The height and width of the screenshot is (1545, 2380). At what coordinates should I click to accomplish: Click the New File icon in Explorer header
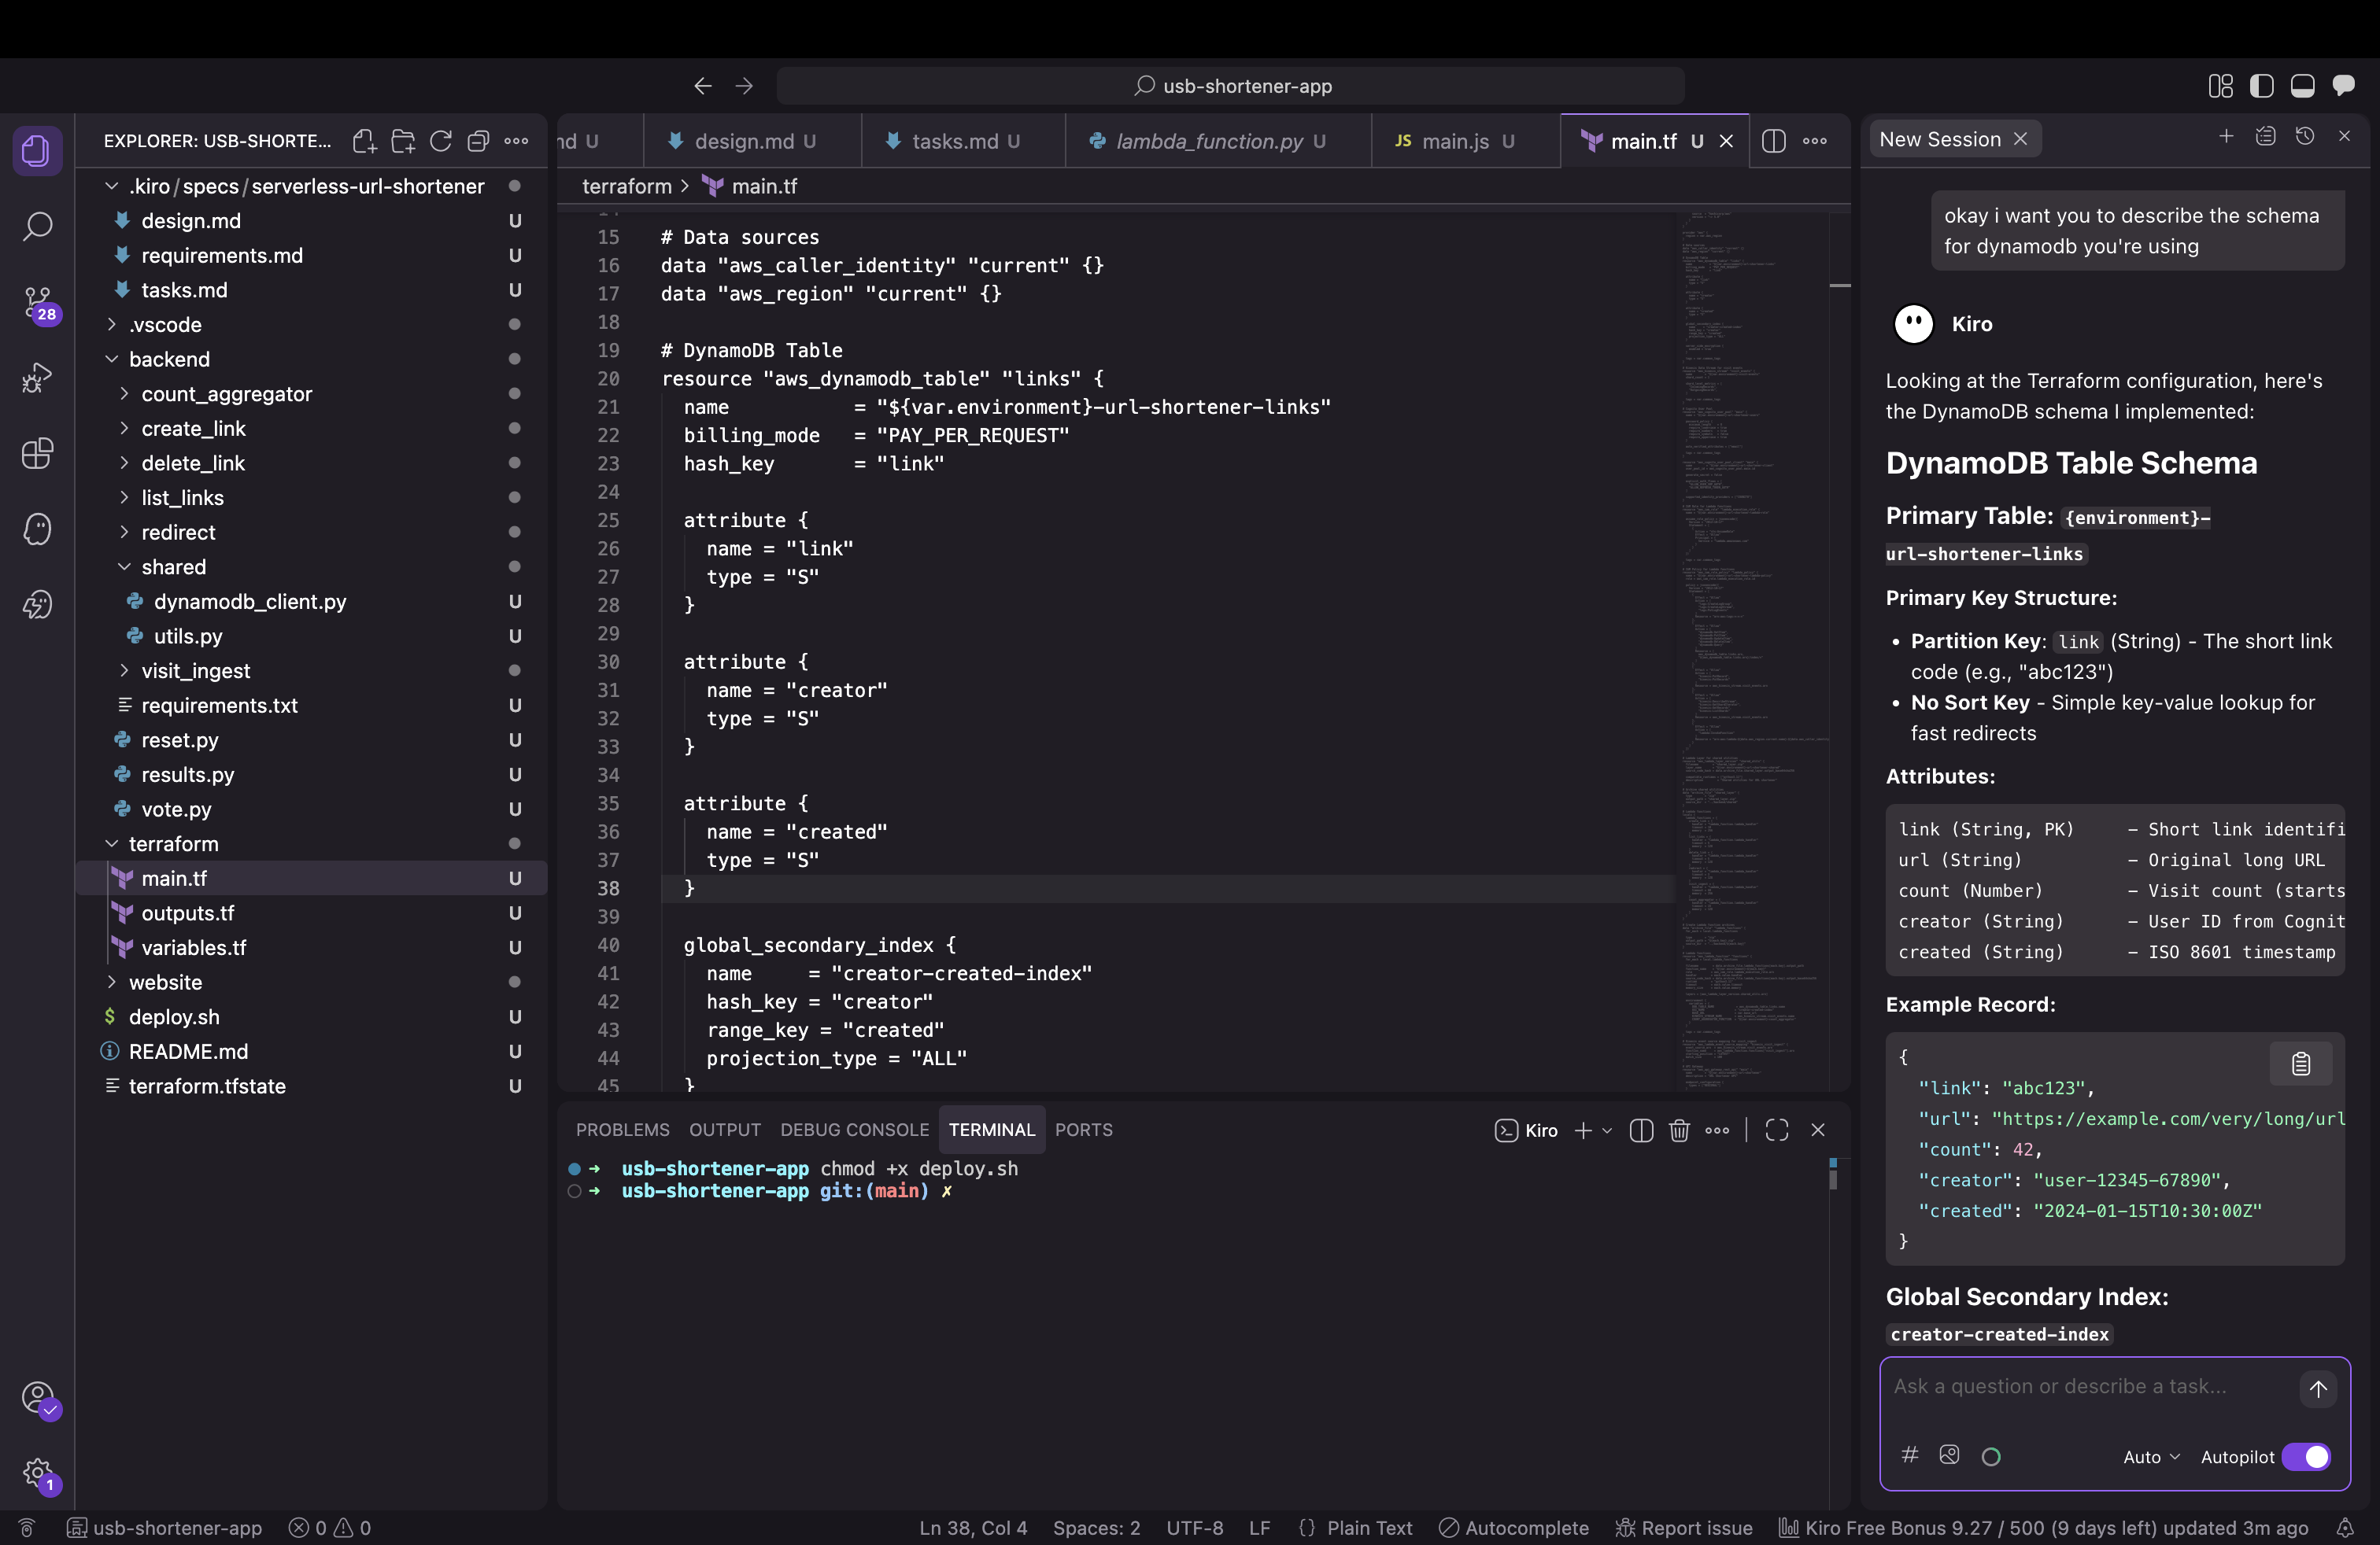click(364, 141)
